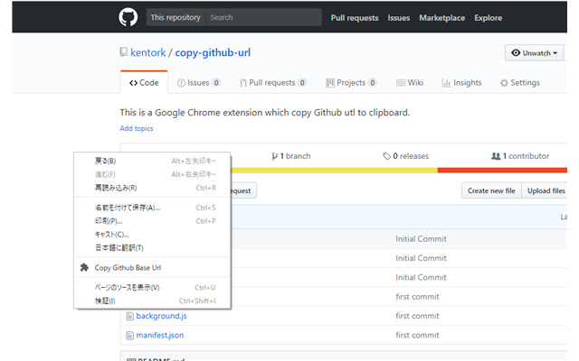This screenshot has width=579, height=361.
Task: Click the manifest.json file icon
Action: click(129, 335)
